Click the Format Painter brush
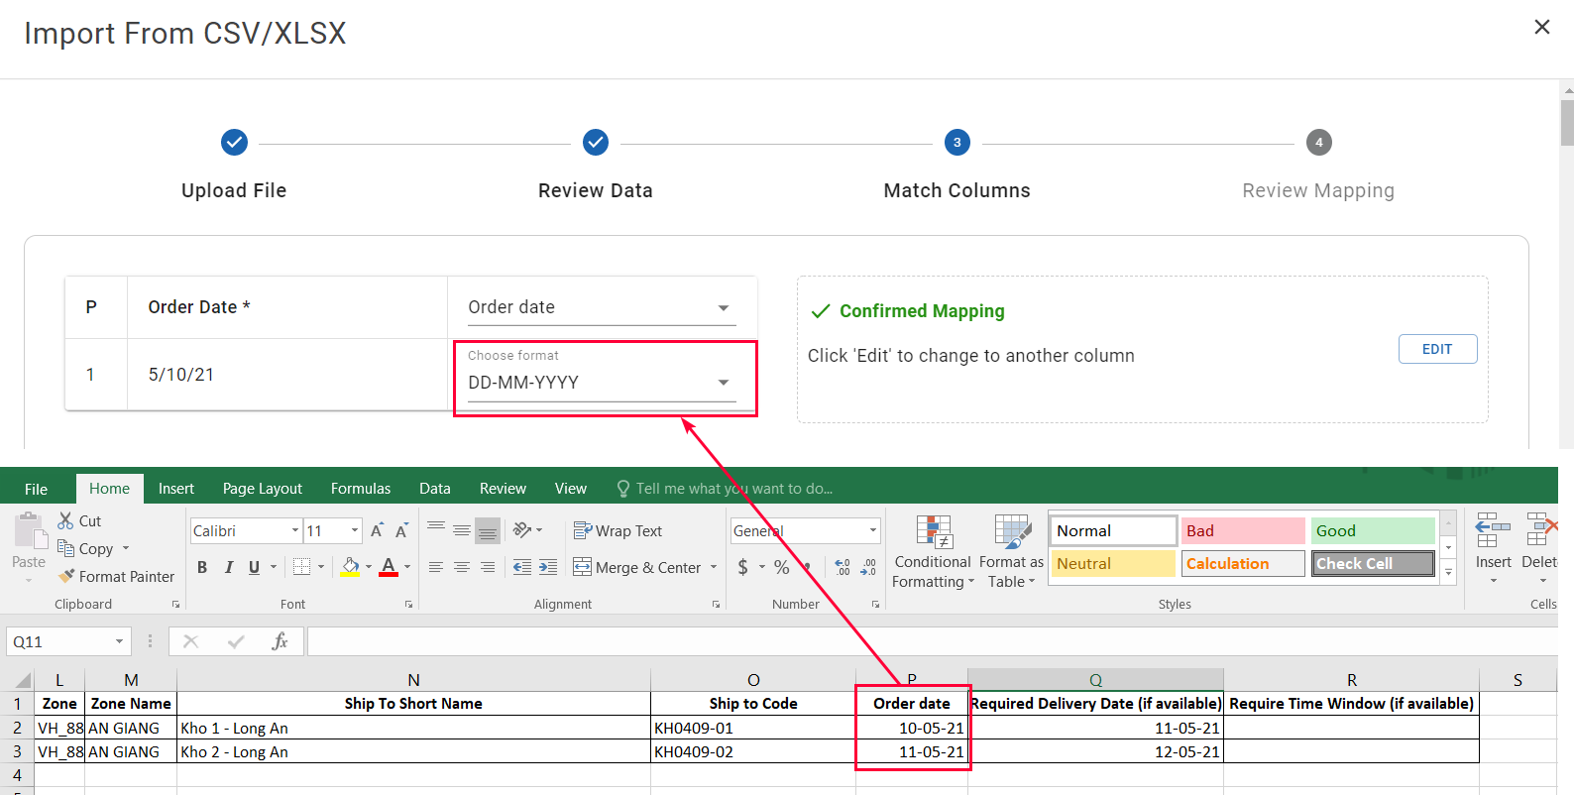This screenshot has width=1574, height=795. click(x=116, y=576)
